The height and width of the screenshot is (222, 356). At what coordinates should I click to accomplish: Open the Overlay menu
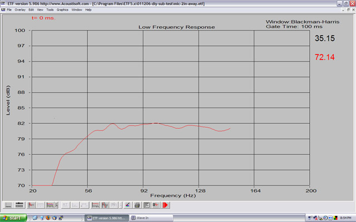(20, 10)
